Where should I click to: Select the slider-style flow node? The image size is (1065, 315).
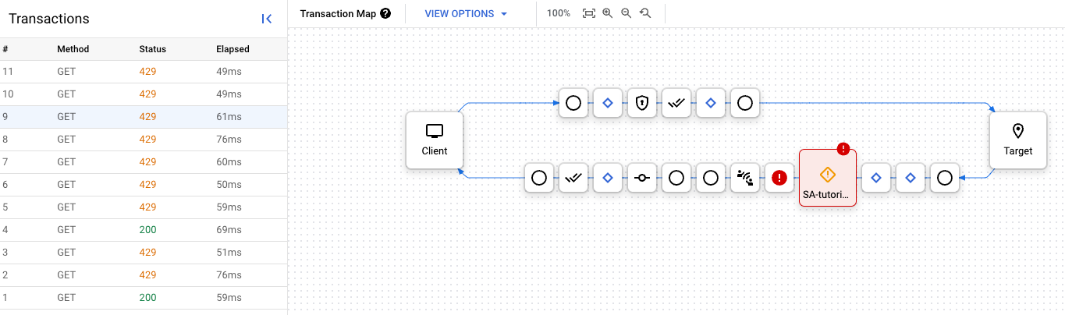[x=642, y=178]
